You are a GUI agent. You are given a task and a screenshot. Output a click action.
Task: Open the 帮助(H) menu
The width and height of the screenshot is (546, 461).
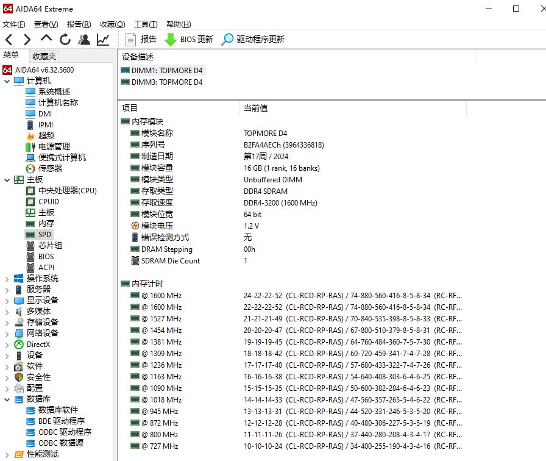(179, 24)
